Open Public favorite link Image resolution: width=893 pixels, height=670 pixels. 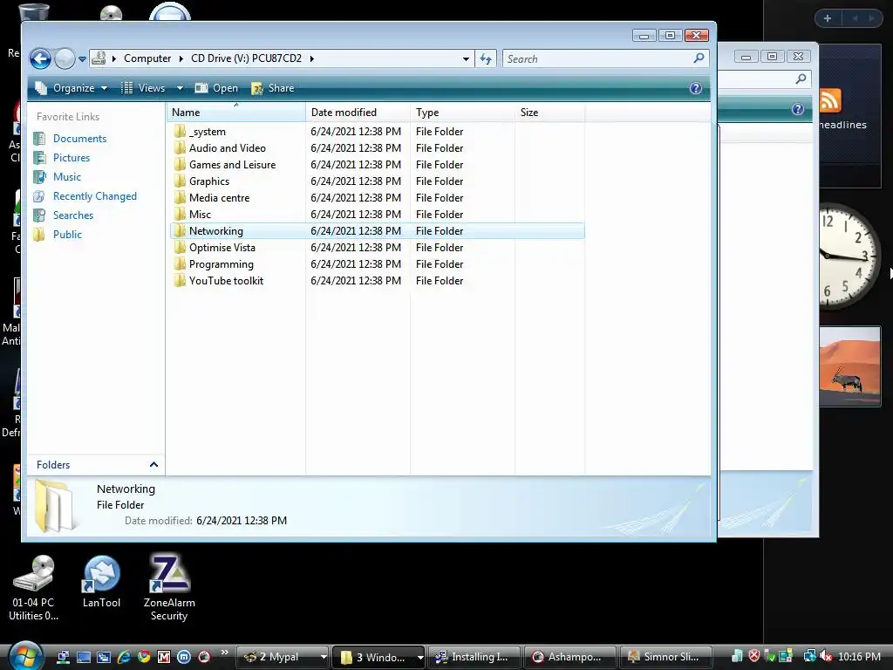(x=67, y=235)
